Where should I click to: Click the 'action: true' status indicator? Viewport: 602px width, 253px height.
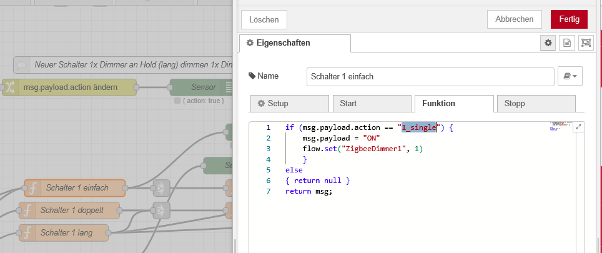tap(199, 100)
